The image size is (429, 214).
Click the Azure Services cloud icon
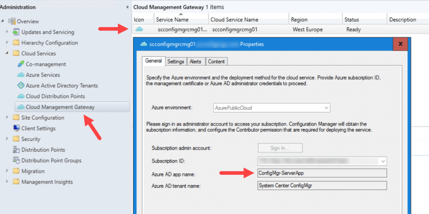pyautogui.click(x=21, y=75)
